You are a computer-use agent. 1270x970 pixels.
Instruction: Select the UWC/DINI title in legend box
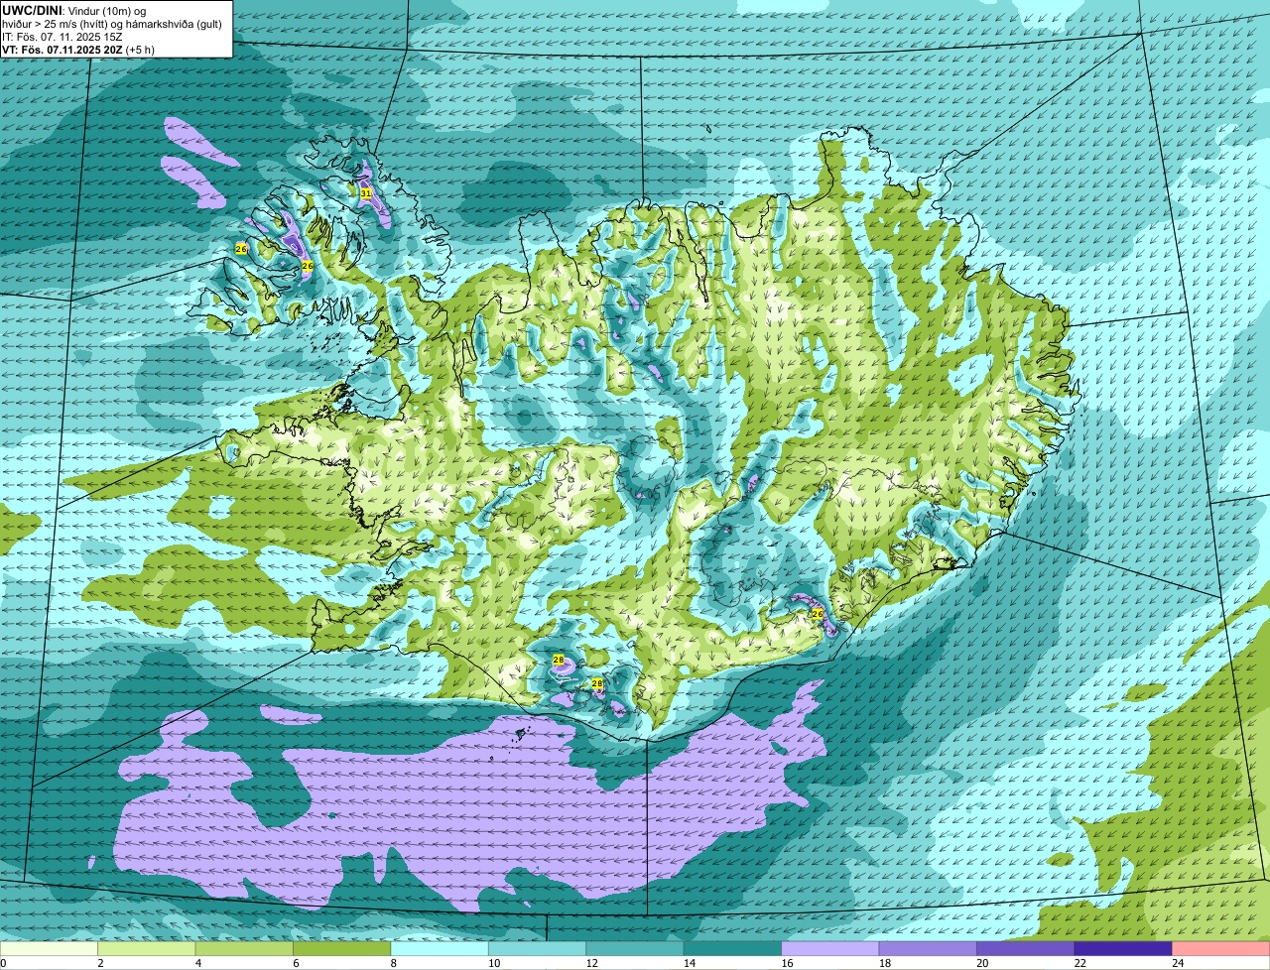click(x=32, y=10)
